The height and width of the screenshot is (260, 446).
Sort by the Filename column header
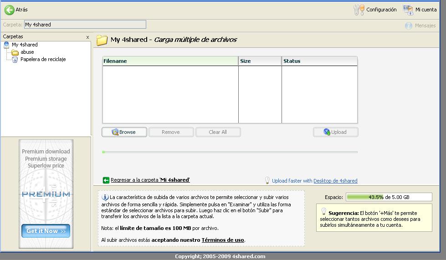pos(170,61)
